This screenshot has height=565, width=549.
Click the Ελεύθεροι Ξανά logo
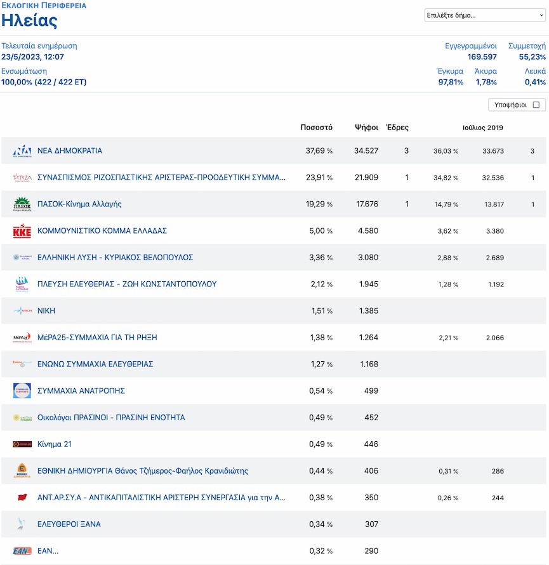(x=22, y=524)
